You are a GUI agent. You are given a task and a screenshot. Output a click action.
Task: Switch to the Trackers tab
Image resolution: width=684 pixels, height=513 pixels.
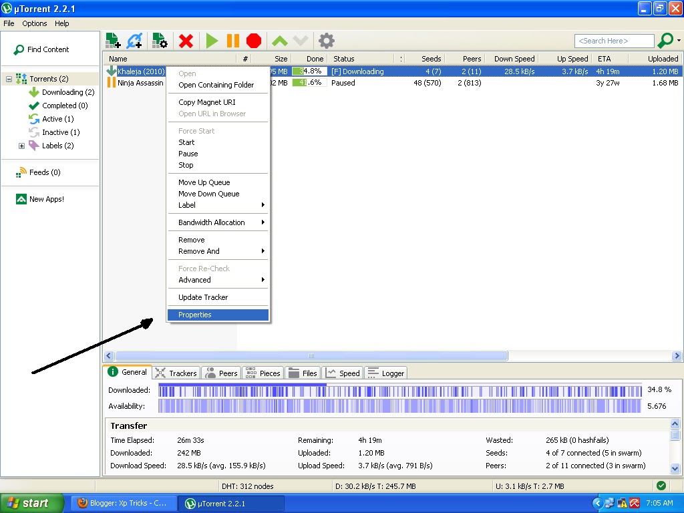(176, 373)
